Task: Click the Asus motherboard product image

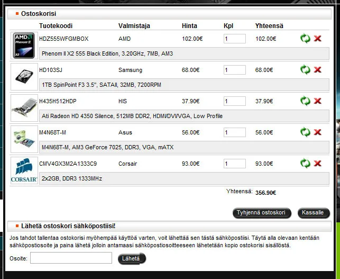Action: [24, 139]
